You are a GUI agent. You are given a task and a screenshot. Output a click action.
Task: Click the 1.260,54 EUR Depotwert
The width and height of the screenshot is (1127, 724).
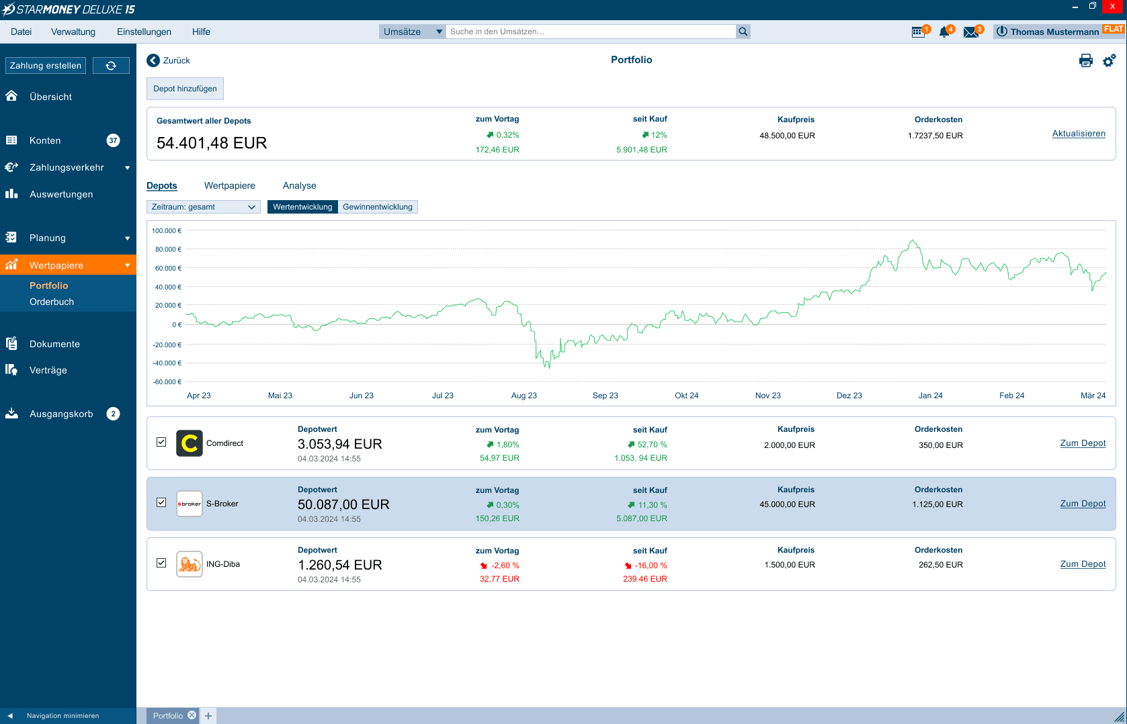tap(340, 565)
